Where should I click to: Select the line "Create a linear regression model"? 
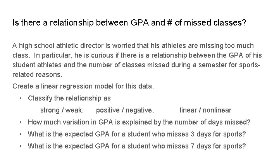click(x=83, y=86)
